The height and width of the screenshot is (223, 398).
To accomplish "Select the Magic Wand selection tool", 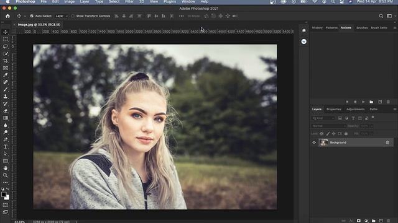I will point(6,54).
